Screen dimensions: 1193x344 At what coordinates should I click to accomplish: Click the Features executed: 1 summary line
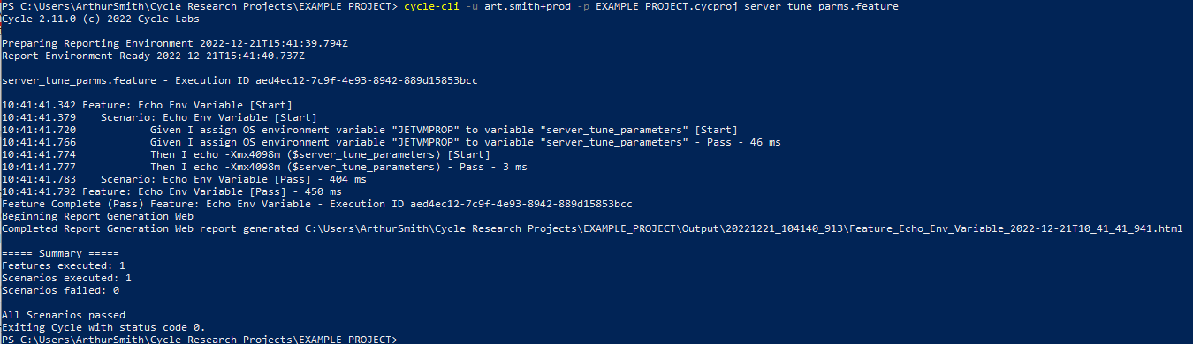pos(64,265)
